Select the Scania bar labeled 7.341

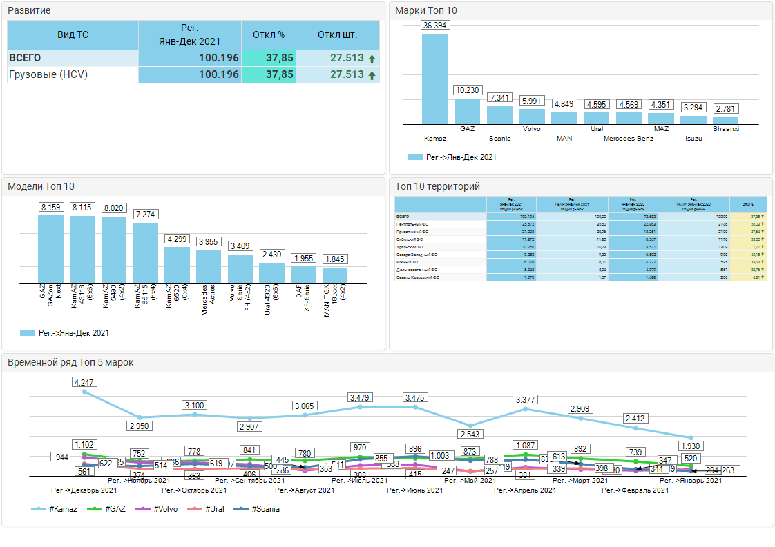pyautogui.click(x=499, y=115)
